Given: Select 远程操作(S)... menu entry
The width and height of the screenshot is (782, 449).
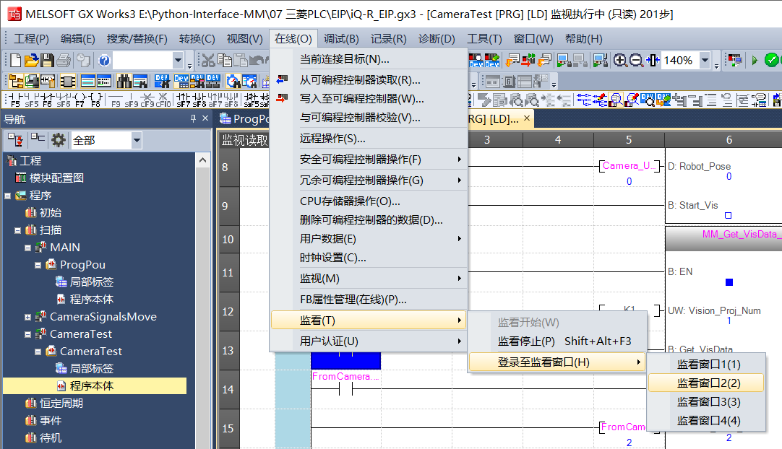Looking at the screenshot, I should pos(369,139).
